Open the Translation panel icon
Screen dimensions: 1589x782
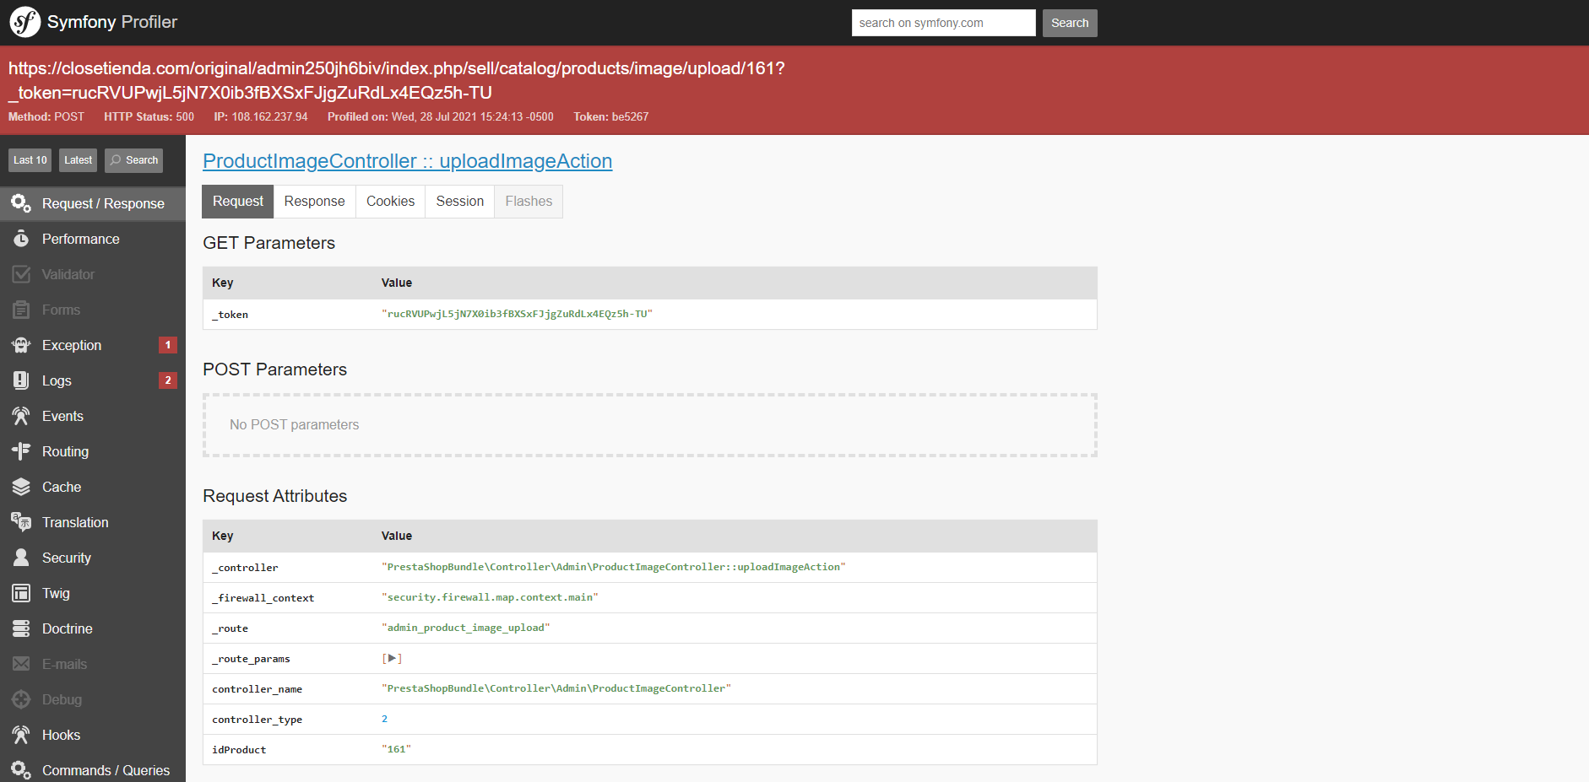(x=21, y=522)
